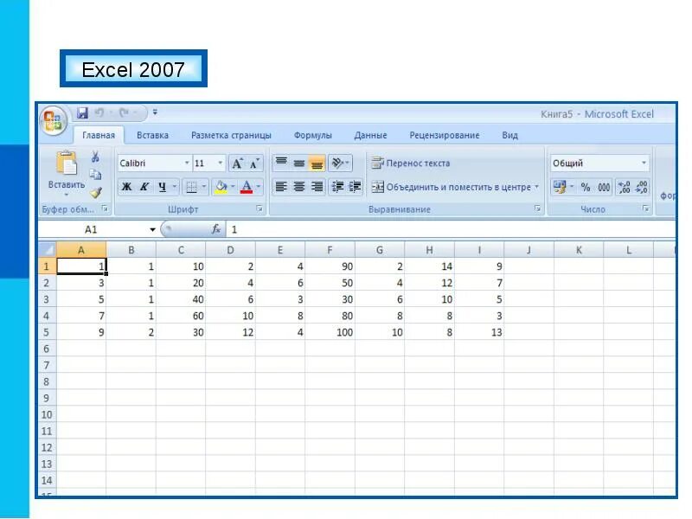
Task: Align text left
Action: (281, 187)
